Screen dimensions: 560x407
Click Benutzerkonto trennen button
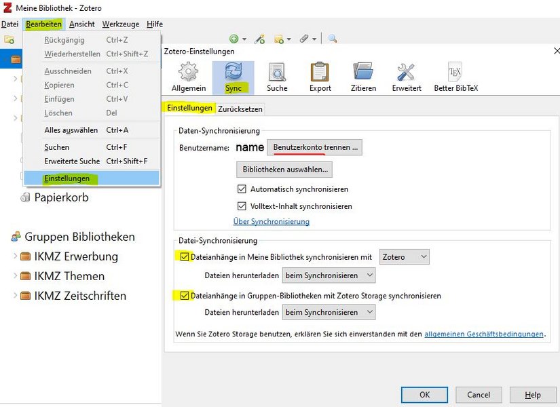tap(315, 147)
